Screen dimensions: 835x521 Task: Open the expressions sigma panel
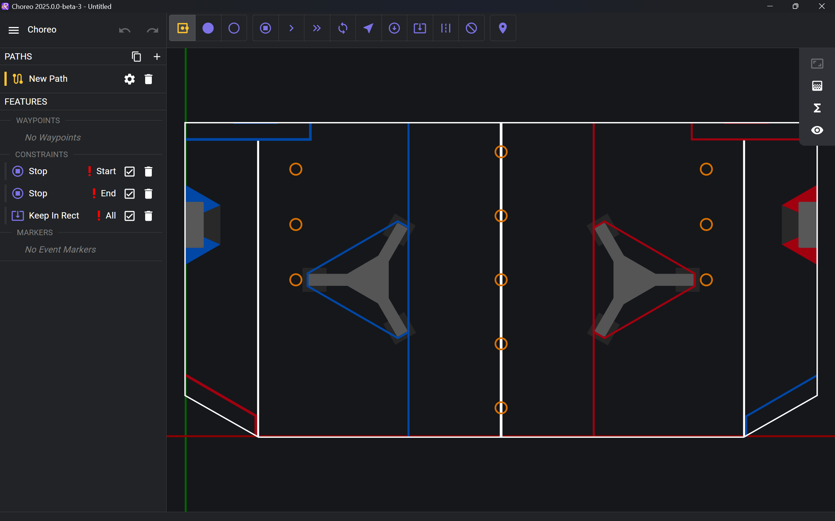[817, 108]
